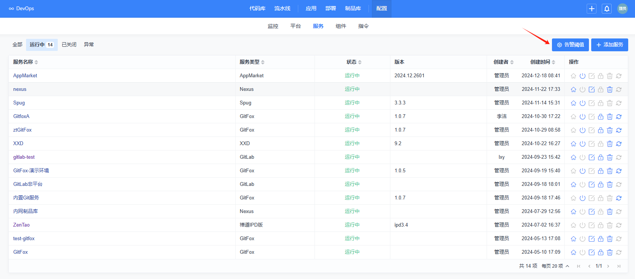Click home icon for gitlab-test service
The image size is (635, 279).
pos(573,157)
